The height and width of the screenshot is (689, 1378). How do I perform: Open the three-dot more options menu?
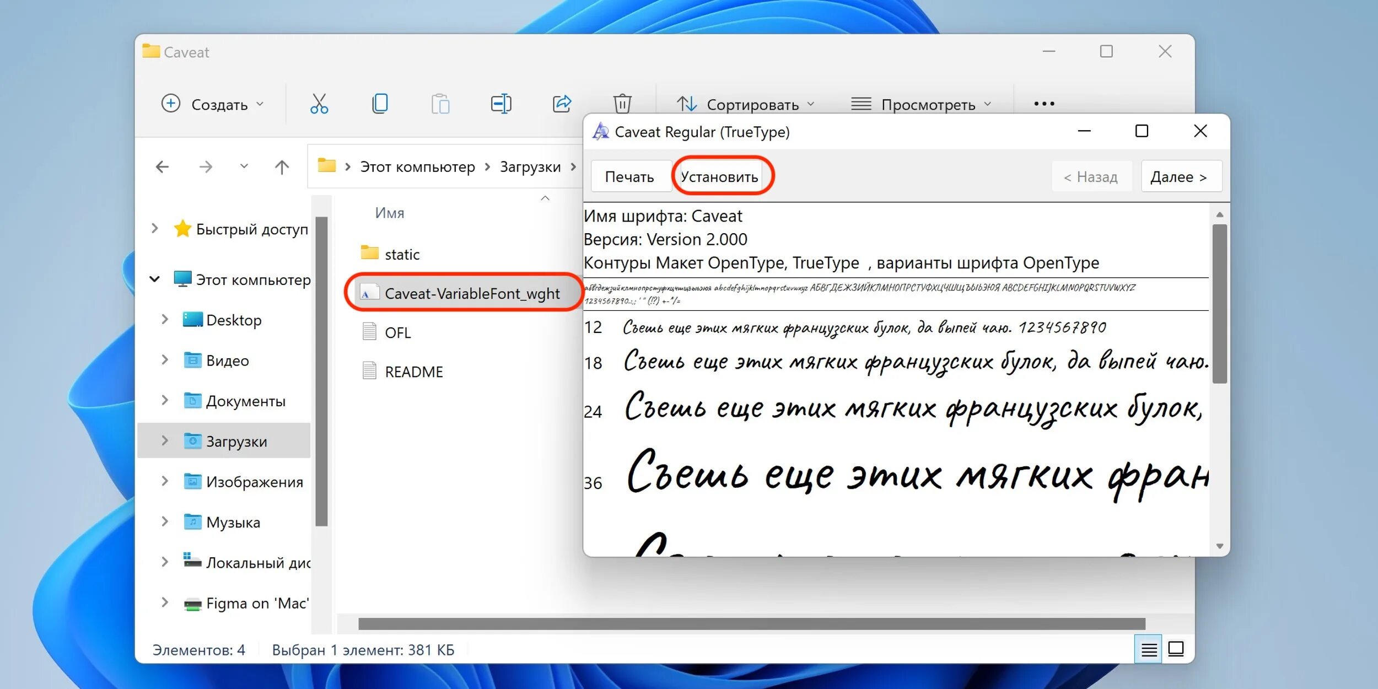pos(1044,104)
